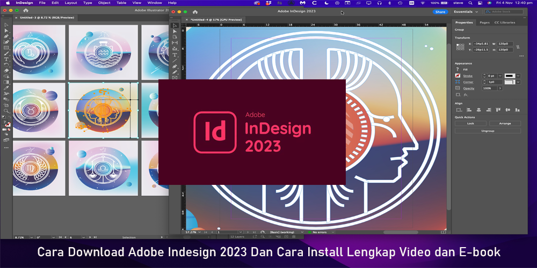Select Illustrator's Selection tool

click(6, 25)
